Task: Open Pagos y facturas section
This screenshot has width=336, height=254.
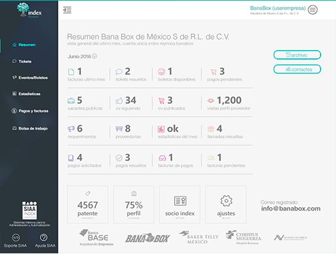Action: [30, 111]
